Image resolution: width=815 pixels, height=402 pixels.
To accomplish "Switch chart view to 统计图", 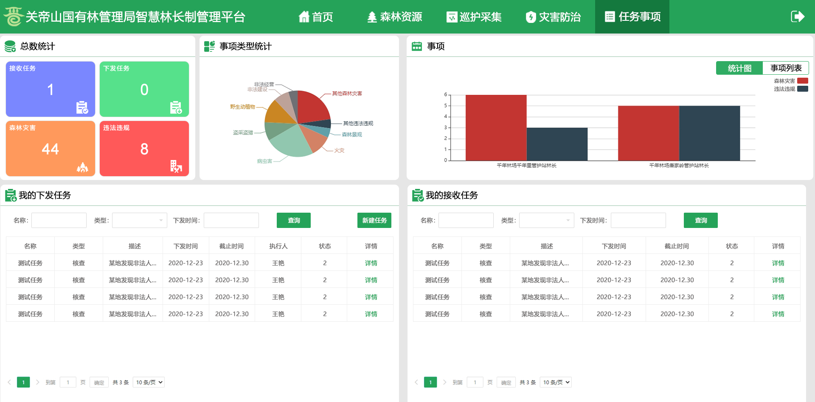I will pyautogui.click(x=739, y=68).
